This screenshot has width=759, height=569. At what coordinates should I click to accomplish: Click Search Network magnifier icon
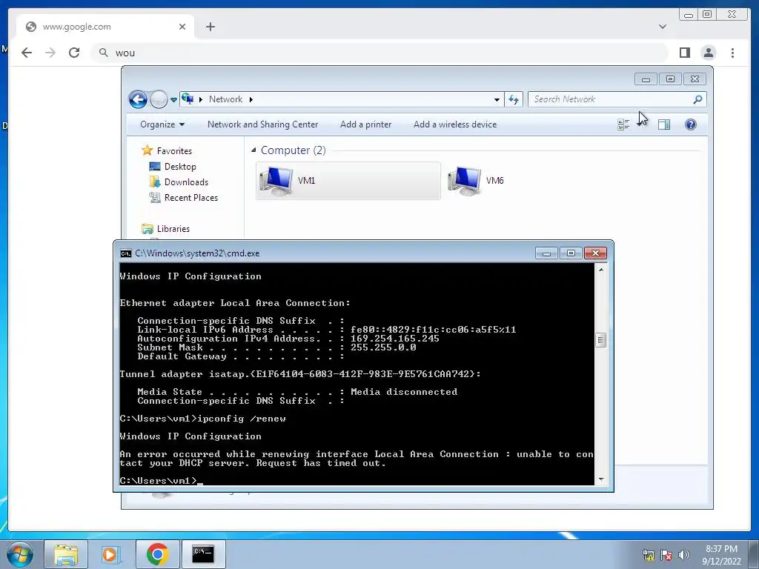click(697, 99)
